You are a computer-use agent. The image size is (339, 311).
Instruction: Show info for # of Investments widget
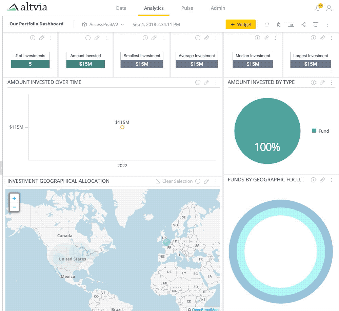(33, 38)
